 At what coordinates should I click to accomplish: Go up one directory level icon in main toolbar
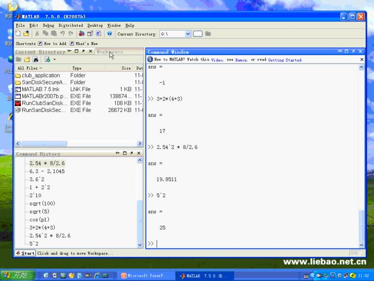[208, 34]
